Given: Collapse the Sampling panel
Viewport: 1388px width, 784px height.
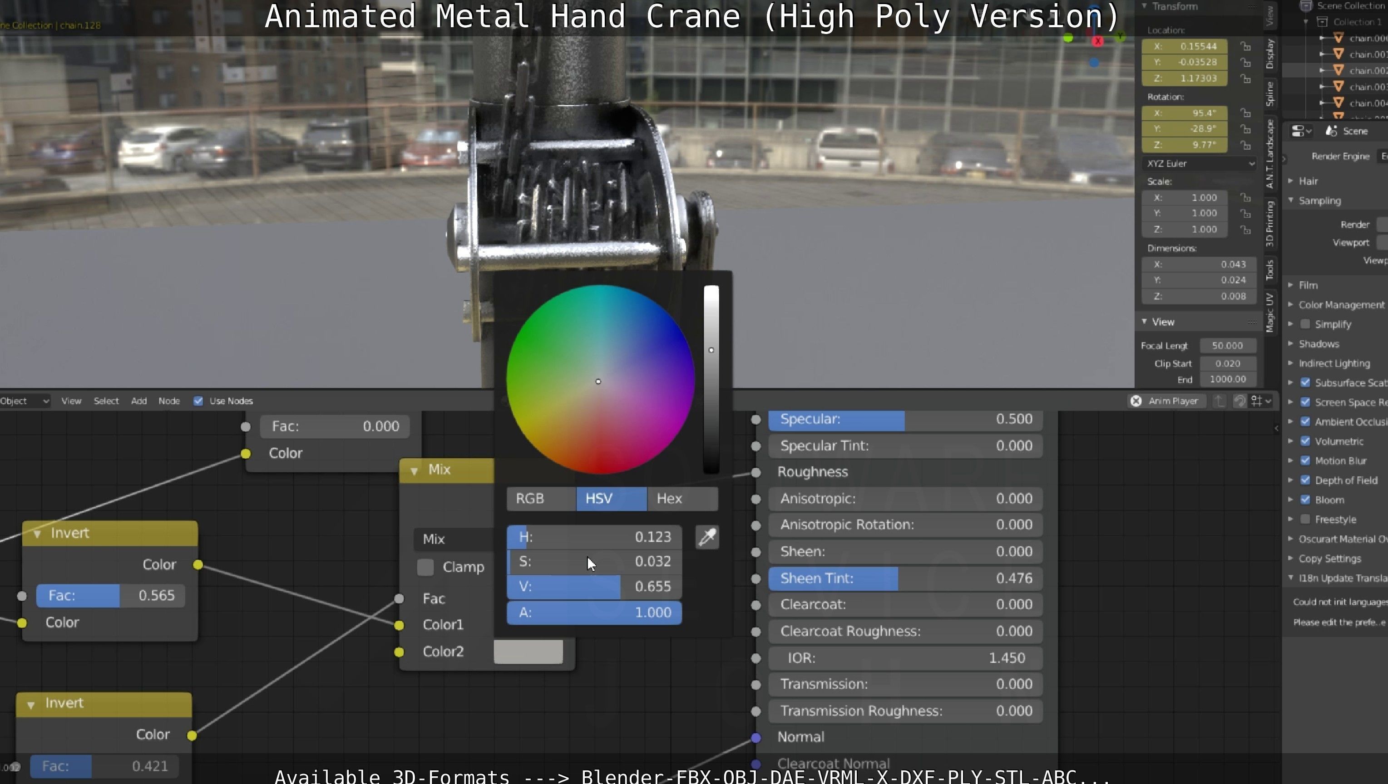Looking at the screenshot, I should coord(1290,200).
